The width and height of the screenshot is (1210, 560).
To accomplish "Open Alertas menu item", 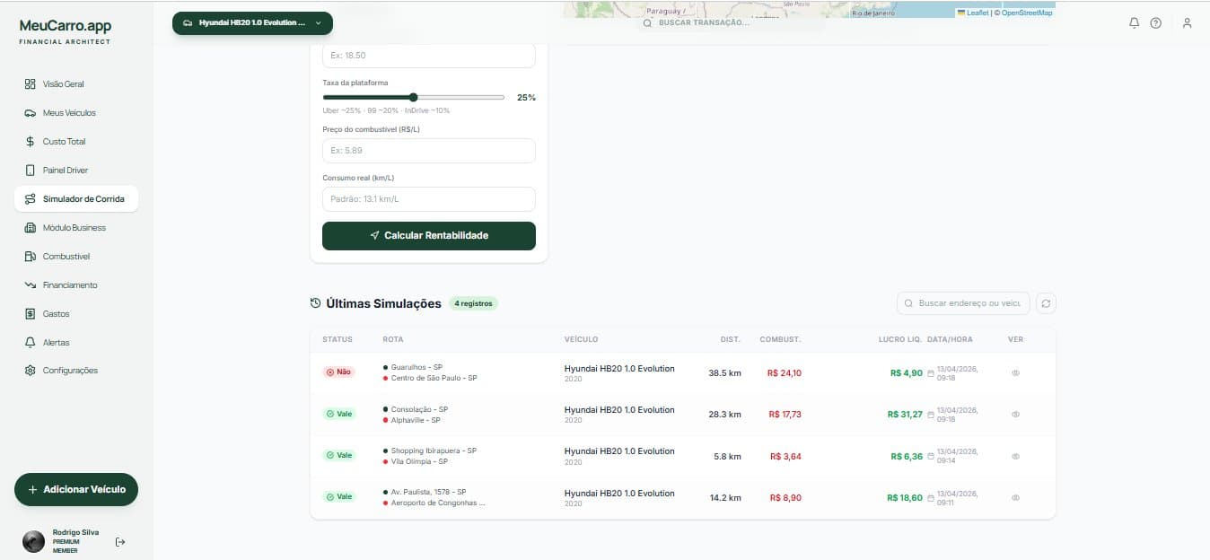I will [56, 343].
